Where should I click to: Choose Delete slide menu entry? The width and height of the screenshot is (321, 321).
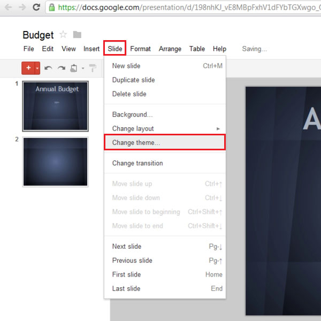(x=165, y=94)
